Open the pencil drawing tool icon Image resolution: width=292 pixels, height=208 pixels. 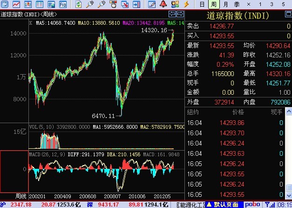click(151, 4)
